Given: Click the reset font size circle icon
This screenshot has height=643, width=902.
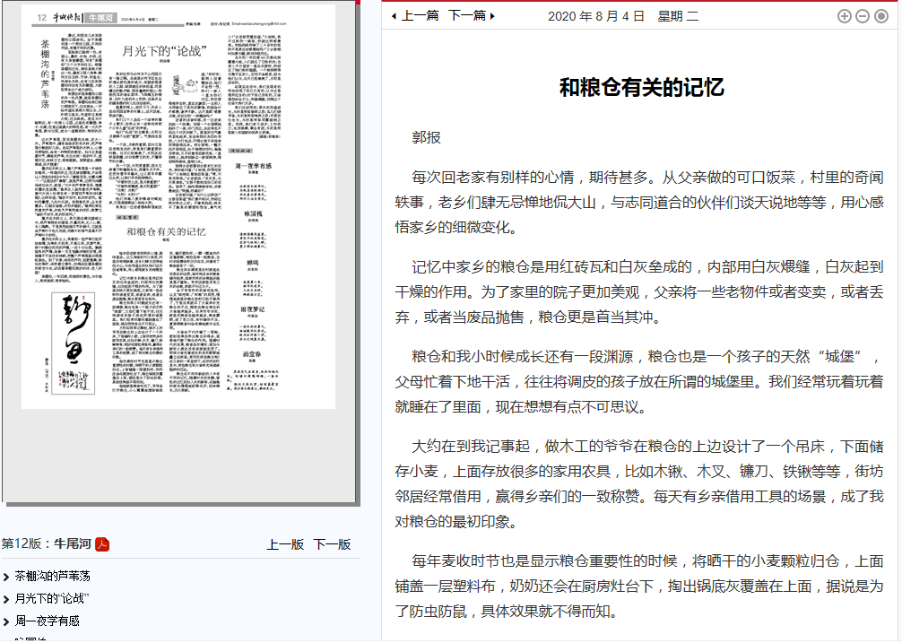Looking at the screenshot, I should (881, 16).
